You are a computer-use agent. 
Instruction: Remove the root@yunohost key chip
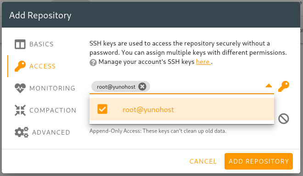click(142, 86)
